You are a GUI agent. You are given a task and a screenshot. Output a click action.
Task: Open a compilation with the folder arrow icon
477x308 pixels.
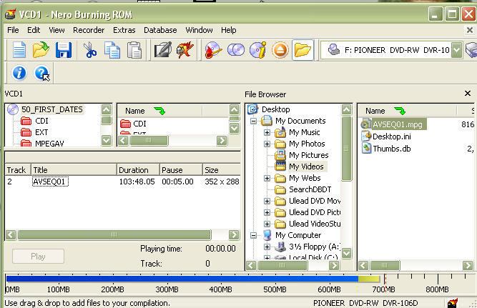tap(41, 50)
